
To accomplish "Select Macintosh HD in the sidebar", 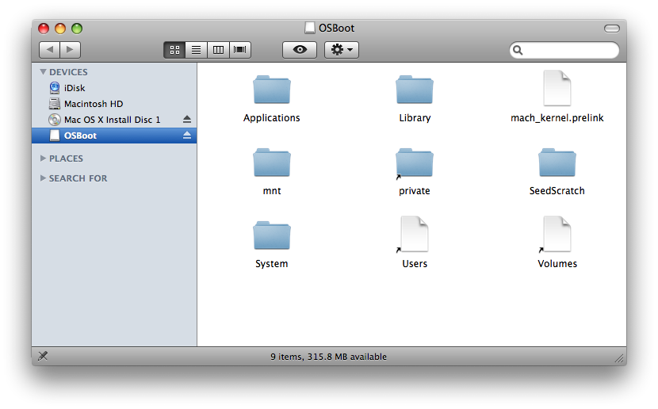I will (x=93, y=104).
